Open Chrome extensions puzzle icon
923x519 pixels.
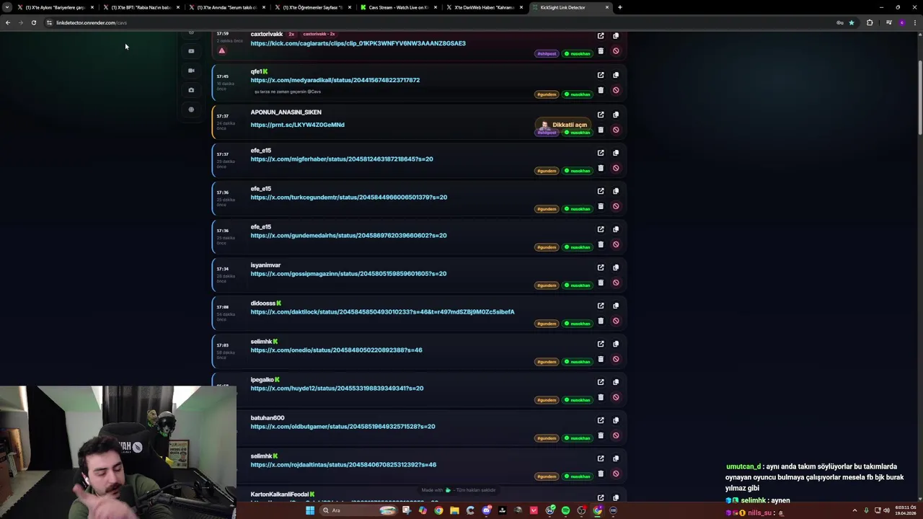(870, 22)
